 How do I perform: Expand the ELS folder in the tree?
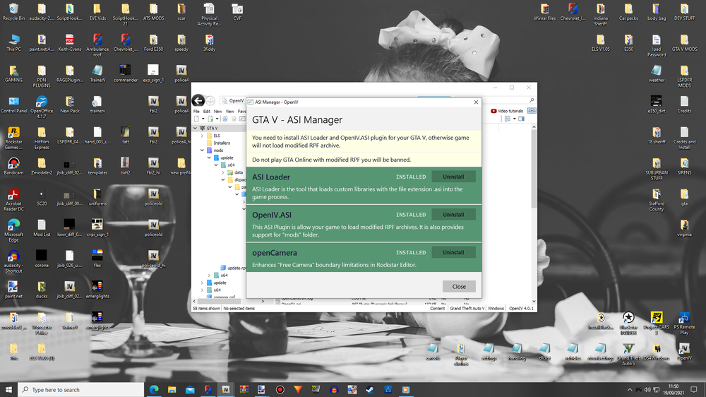(x=202, y=136)
